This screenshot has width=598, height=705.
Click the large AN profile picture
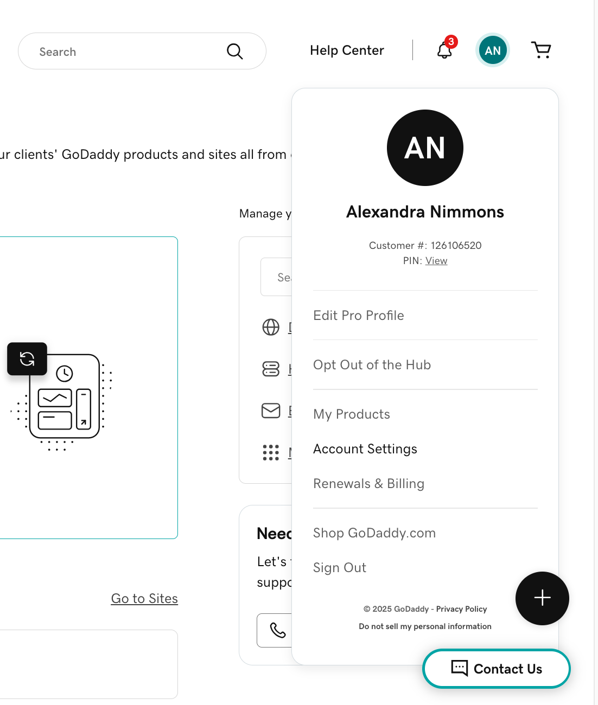(425, 148)
